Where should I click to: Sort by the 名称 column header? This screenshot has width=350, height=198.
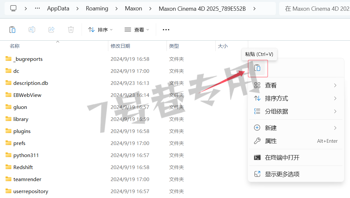(15, 46)
